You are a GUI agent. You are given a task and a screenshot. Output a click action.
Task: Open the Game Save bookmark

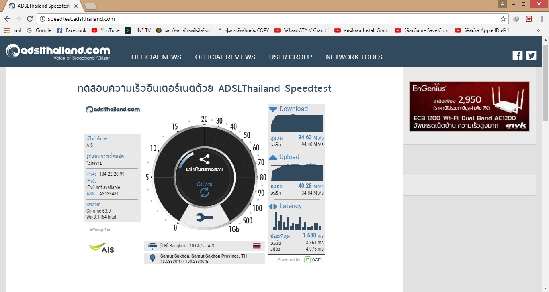(422, 30)
